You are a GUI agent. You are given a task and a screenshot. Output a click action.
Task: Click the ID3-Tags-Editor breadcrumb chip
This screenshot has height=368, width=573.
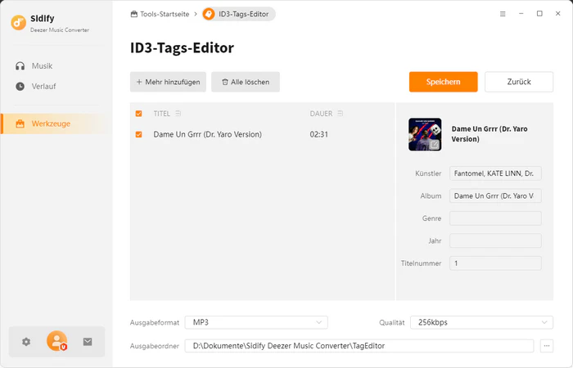point(239,14)
